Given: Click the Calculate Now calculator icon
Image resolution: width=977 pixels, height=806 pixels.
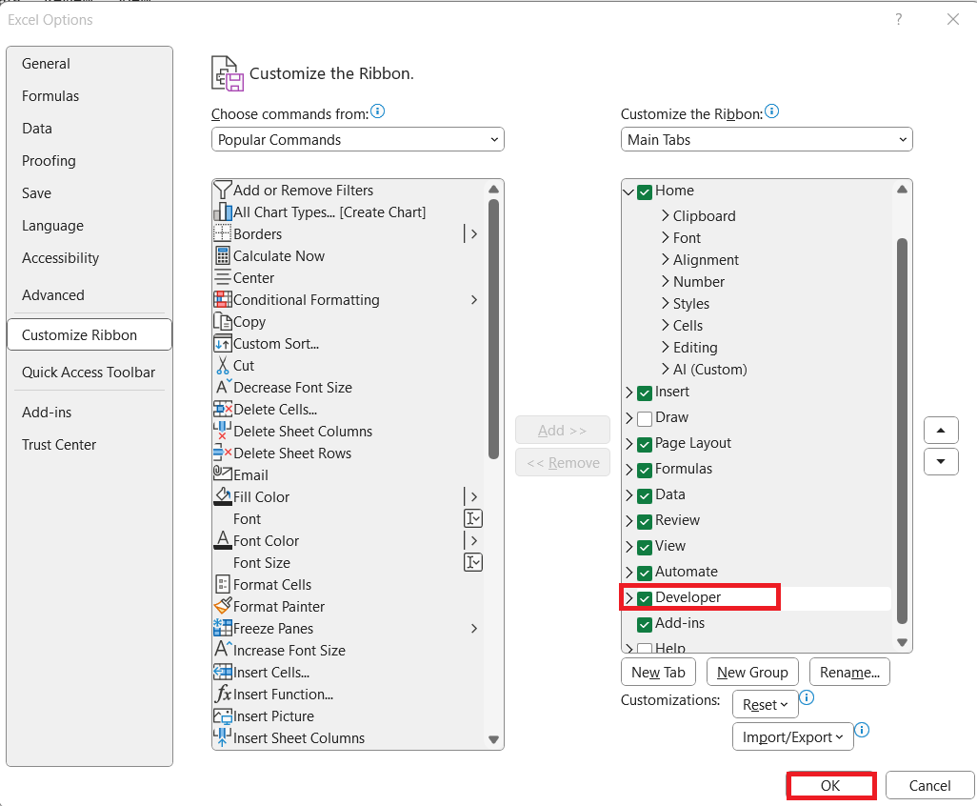Looking at the screenshot, I should click(223, 255).
